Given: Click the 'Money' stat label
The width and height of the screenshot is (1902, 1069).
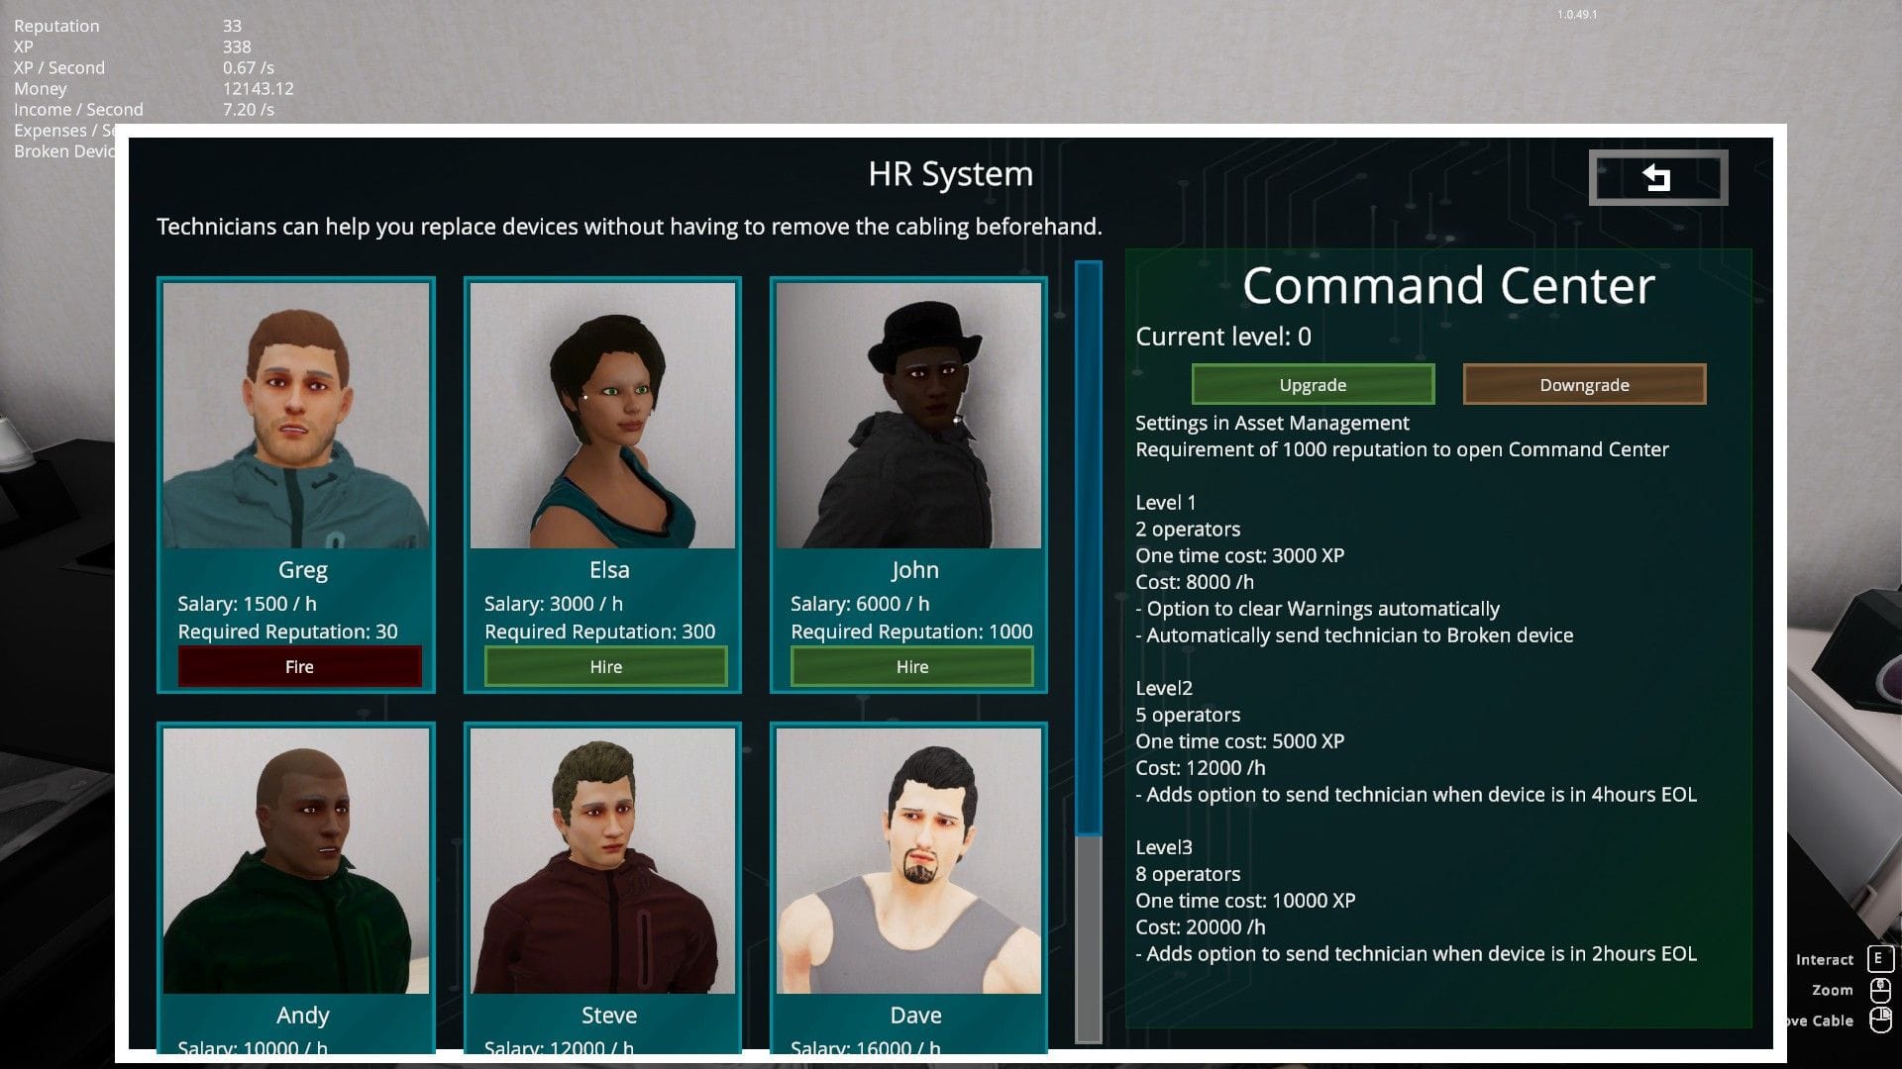Looking at the screenshot, I should click(40, 88).
